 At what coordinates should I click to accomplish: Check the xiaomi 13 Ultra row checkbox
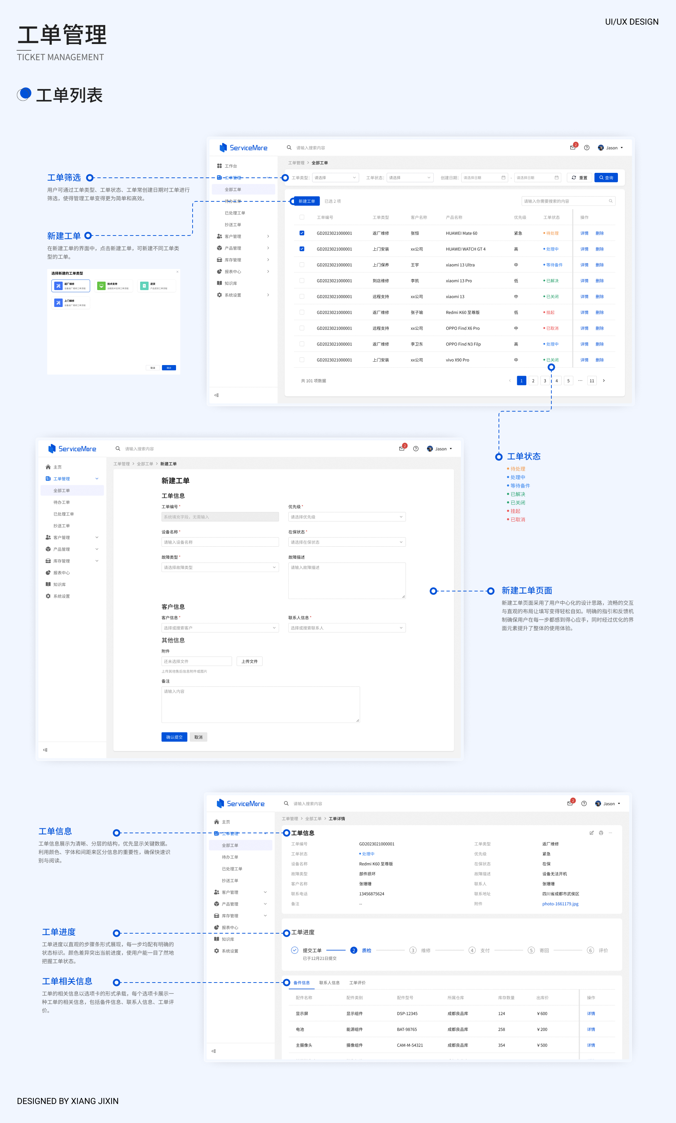301,265
